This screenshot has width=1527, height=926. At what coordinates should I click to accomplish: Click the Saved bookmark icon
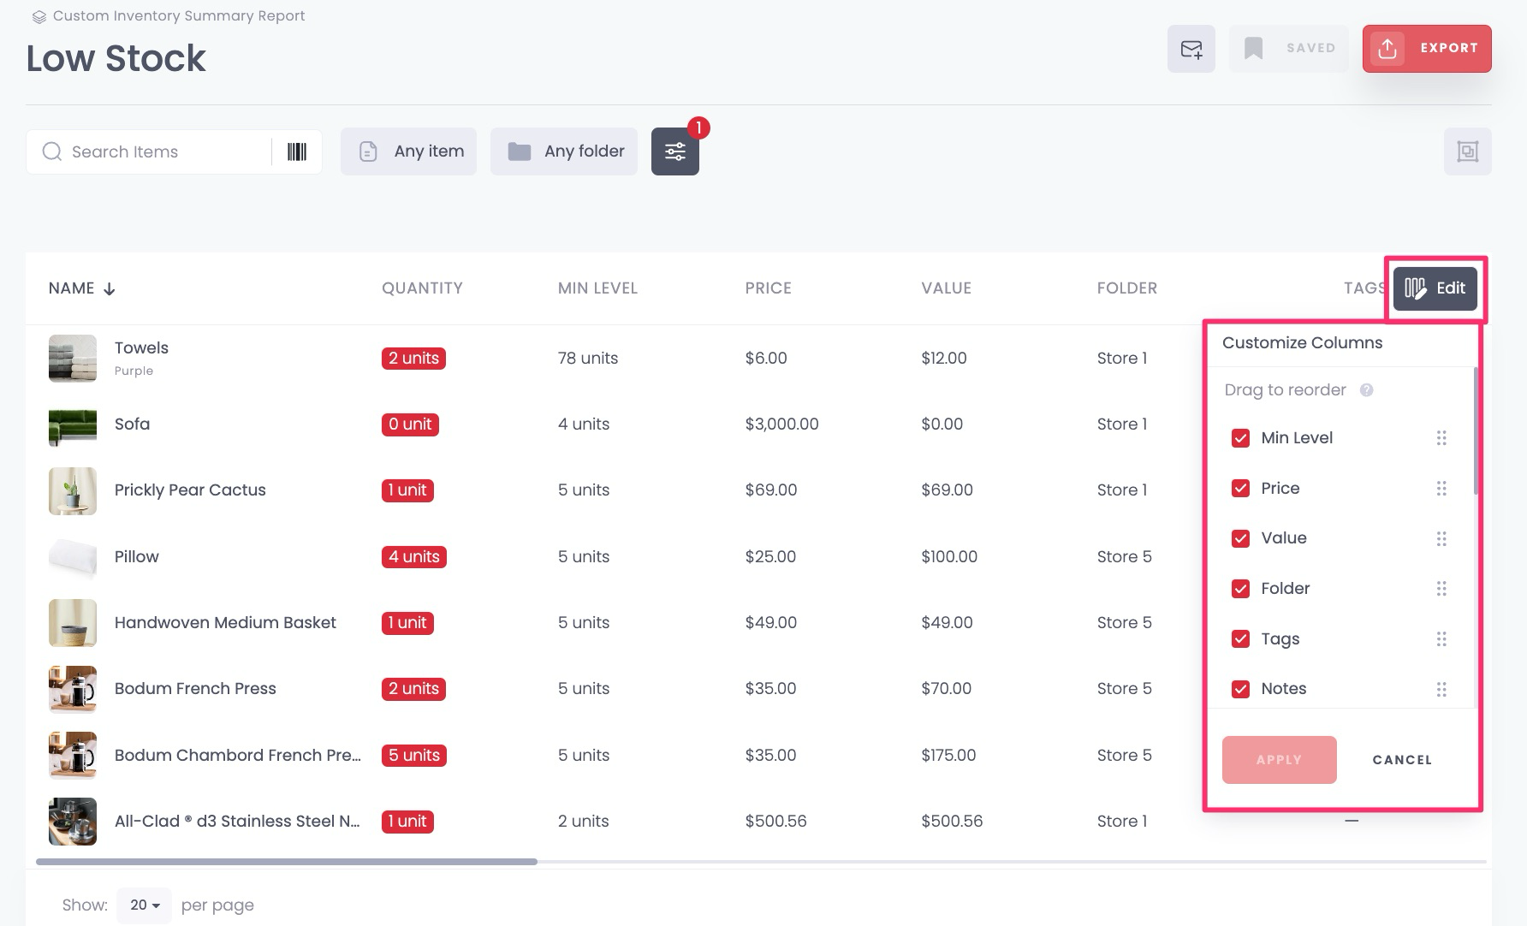click(x=1253, y=48)
